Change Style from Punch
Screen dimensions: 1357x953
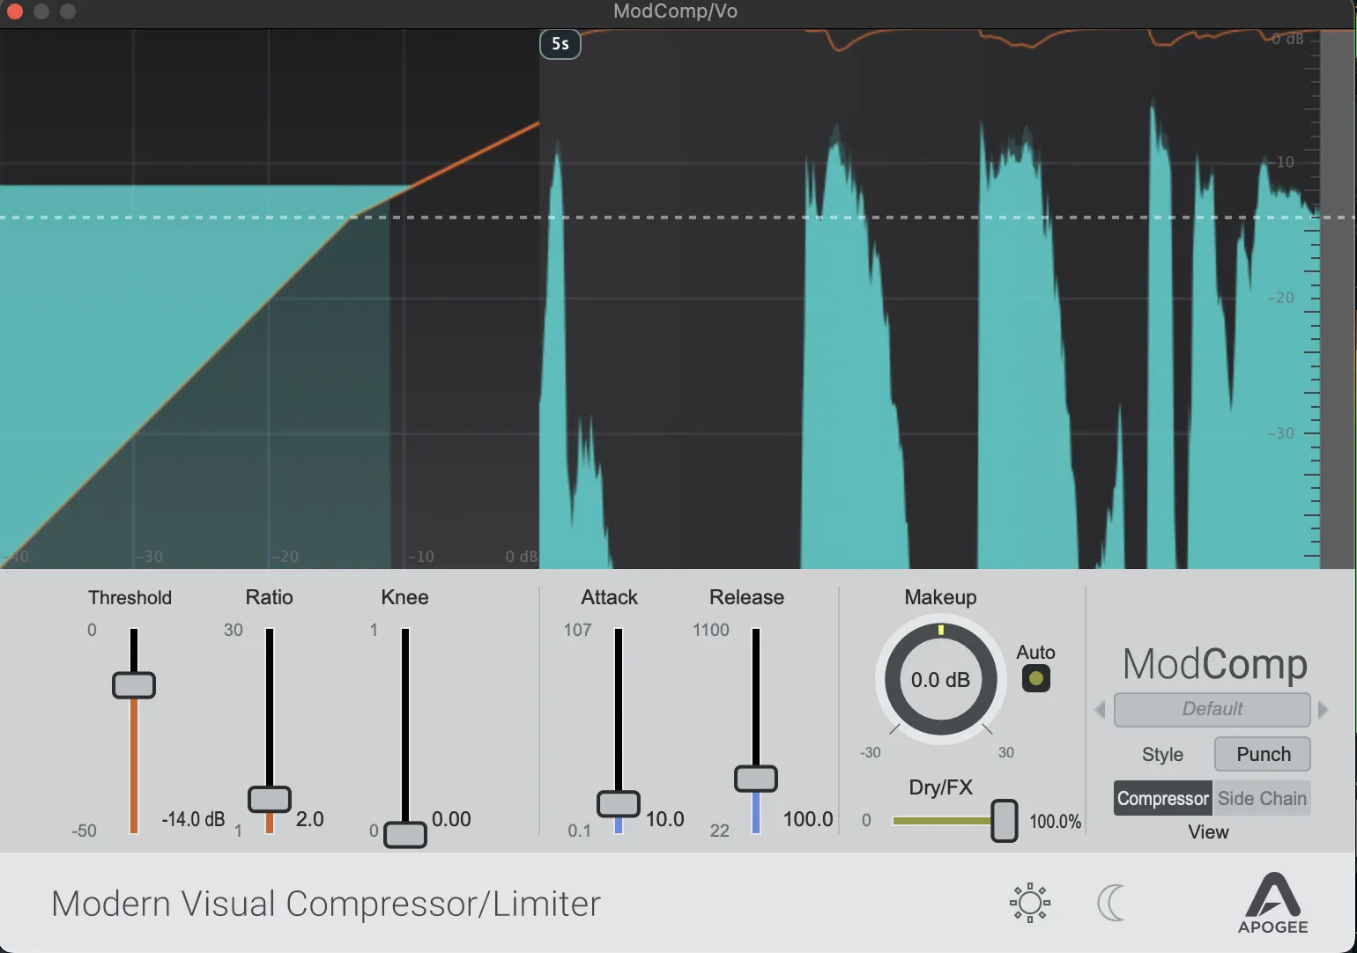(x=1262, y=754)
